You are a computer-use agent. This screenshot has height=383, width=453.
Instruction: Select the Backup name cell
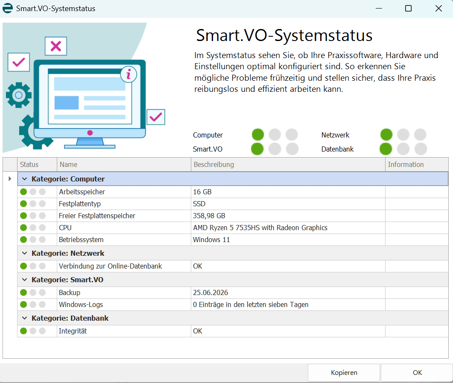[124, 292]
